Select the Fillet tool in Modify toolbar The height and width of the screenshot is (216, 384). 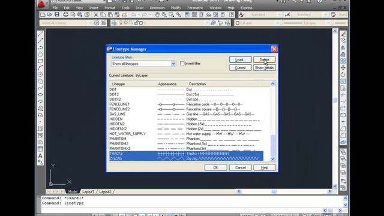(x=343, y=136)
